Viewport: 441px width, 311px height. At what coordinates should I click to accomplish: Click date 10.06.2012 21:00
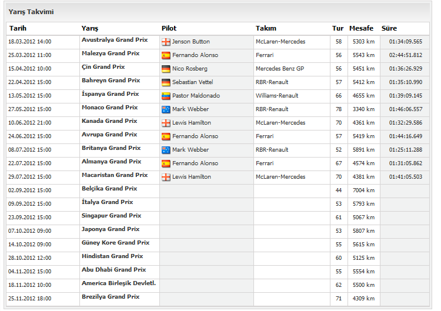tap(30, 123)
